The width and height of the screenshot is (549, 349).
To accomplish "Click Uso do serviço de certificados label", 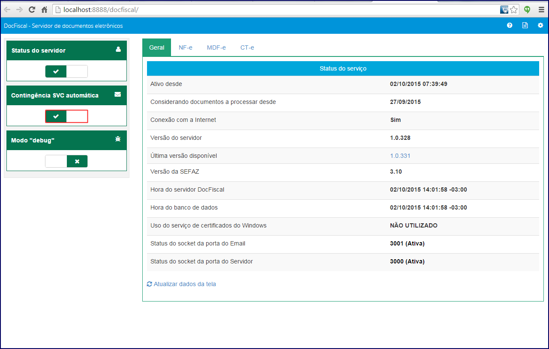I will (x=209, y=225).
